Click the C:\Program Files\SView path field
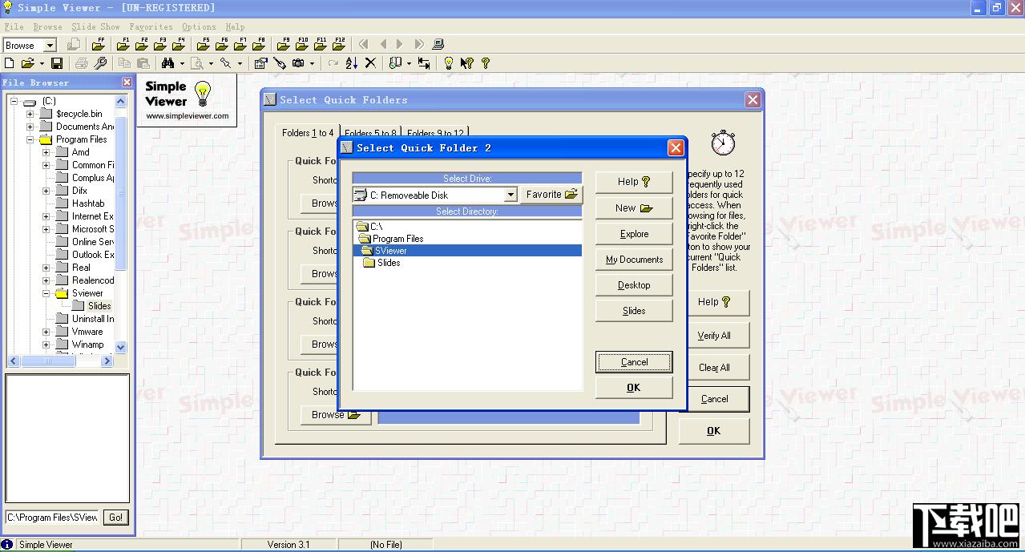This screenshot has height=552, width=1025. pos(52,518)
